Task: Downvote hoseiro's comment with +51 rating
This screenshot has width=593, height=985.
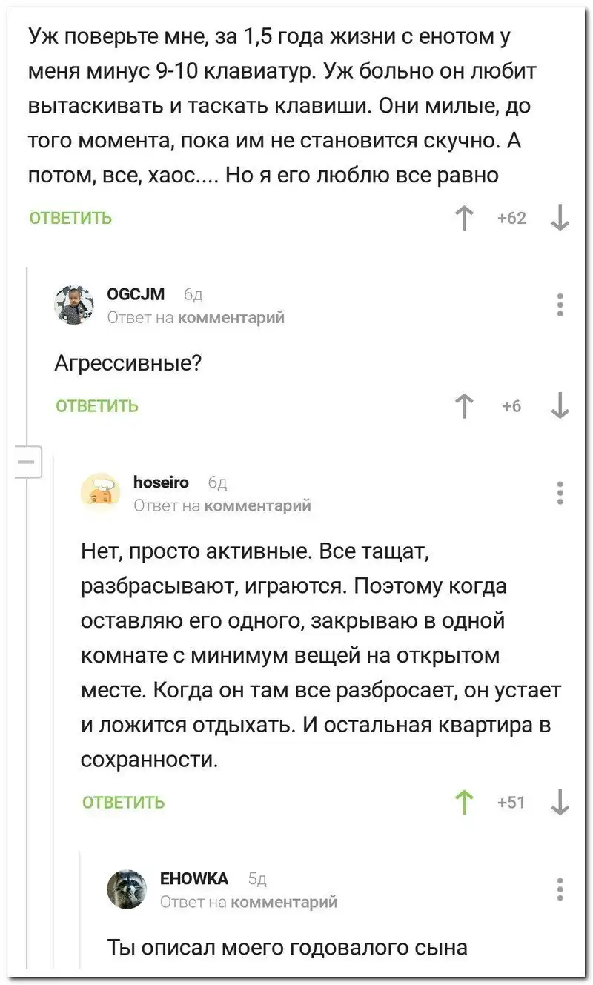Action: [x=560, y=802]
